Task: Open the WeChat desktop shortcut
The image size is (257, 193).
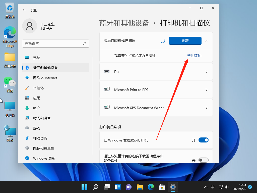Action: (x=10, y=84)
